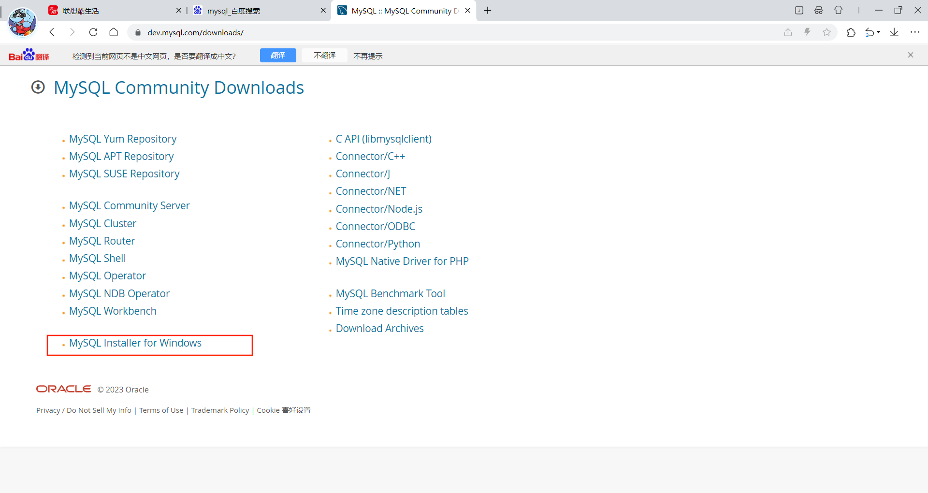Click the incognito mask icon in title bar

(x=819, y=10)
